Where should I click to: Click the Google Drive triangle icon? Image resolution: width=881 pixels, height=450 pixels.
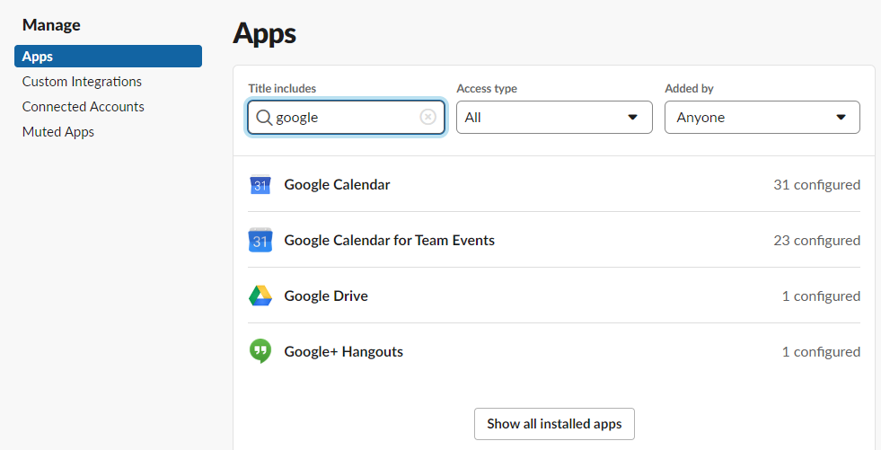point(260,296)
